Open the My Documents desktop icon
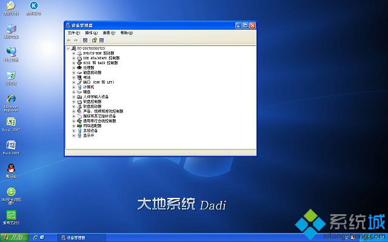388x242 pixels. point(11,8)
